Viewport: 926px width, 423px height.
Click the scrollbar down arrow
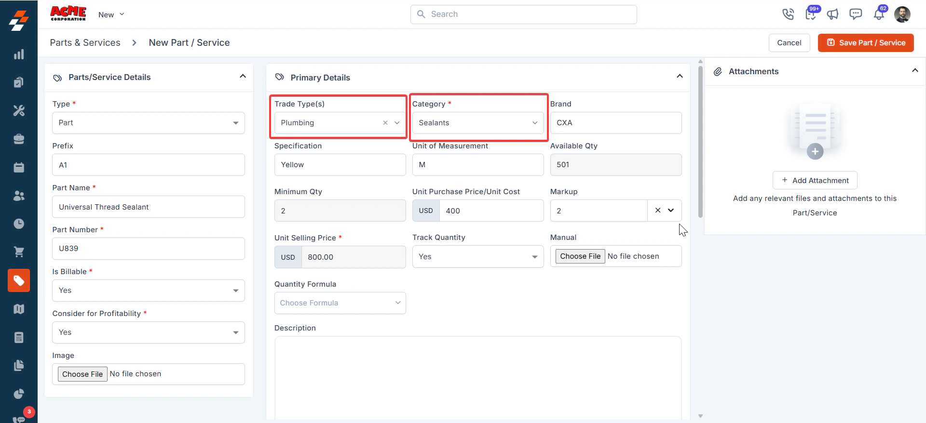tap(700, 416)
